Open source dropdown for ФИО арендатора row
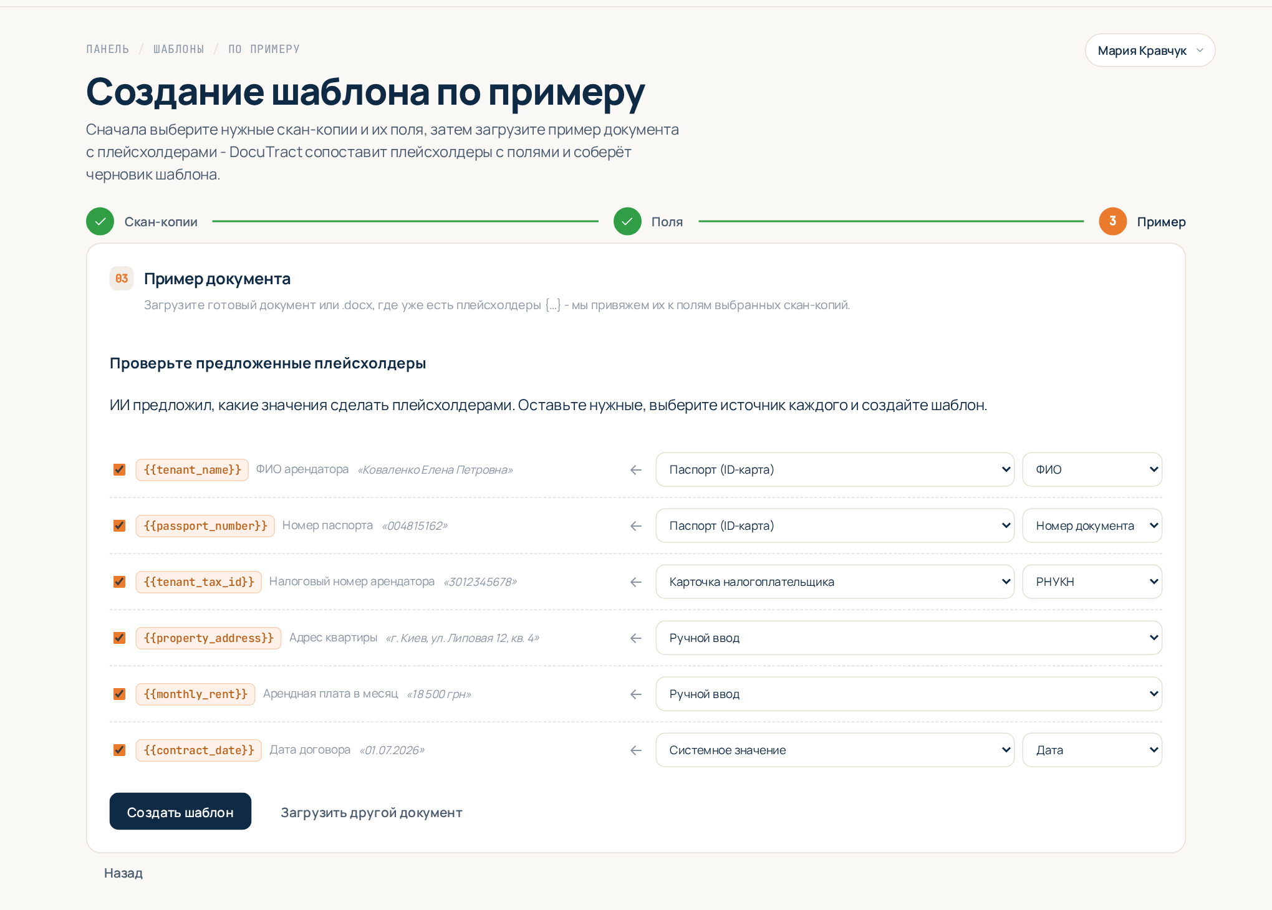This screenshot has width=1272, height=910. pos(835,469)
